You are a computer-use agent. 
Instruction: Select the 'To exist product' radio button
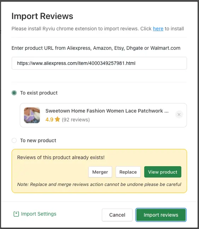coord(14,93)
